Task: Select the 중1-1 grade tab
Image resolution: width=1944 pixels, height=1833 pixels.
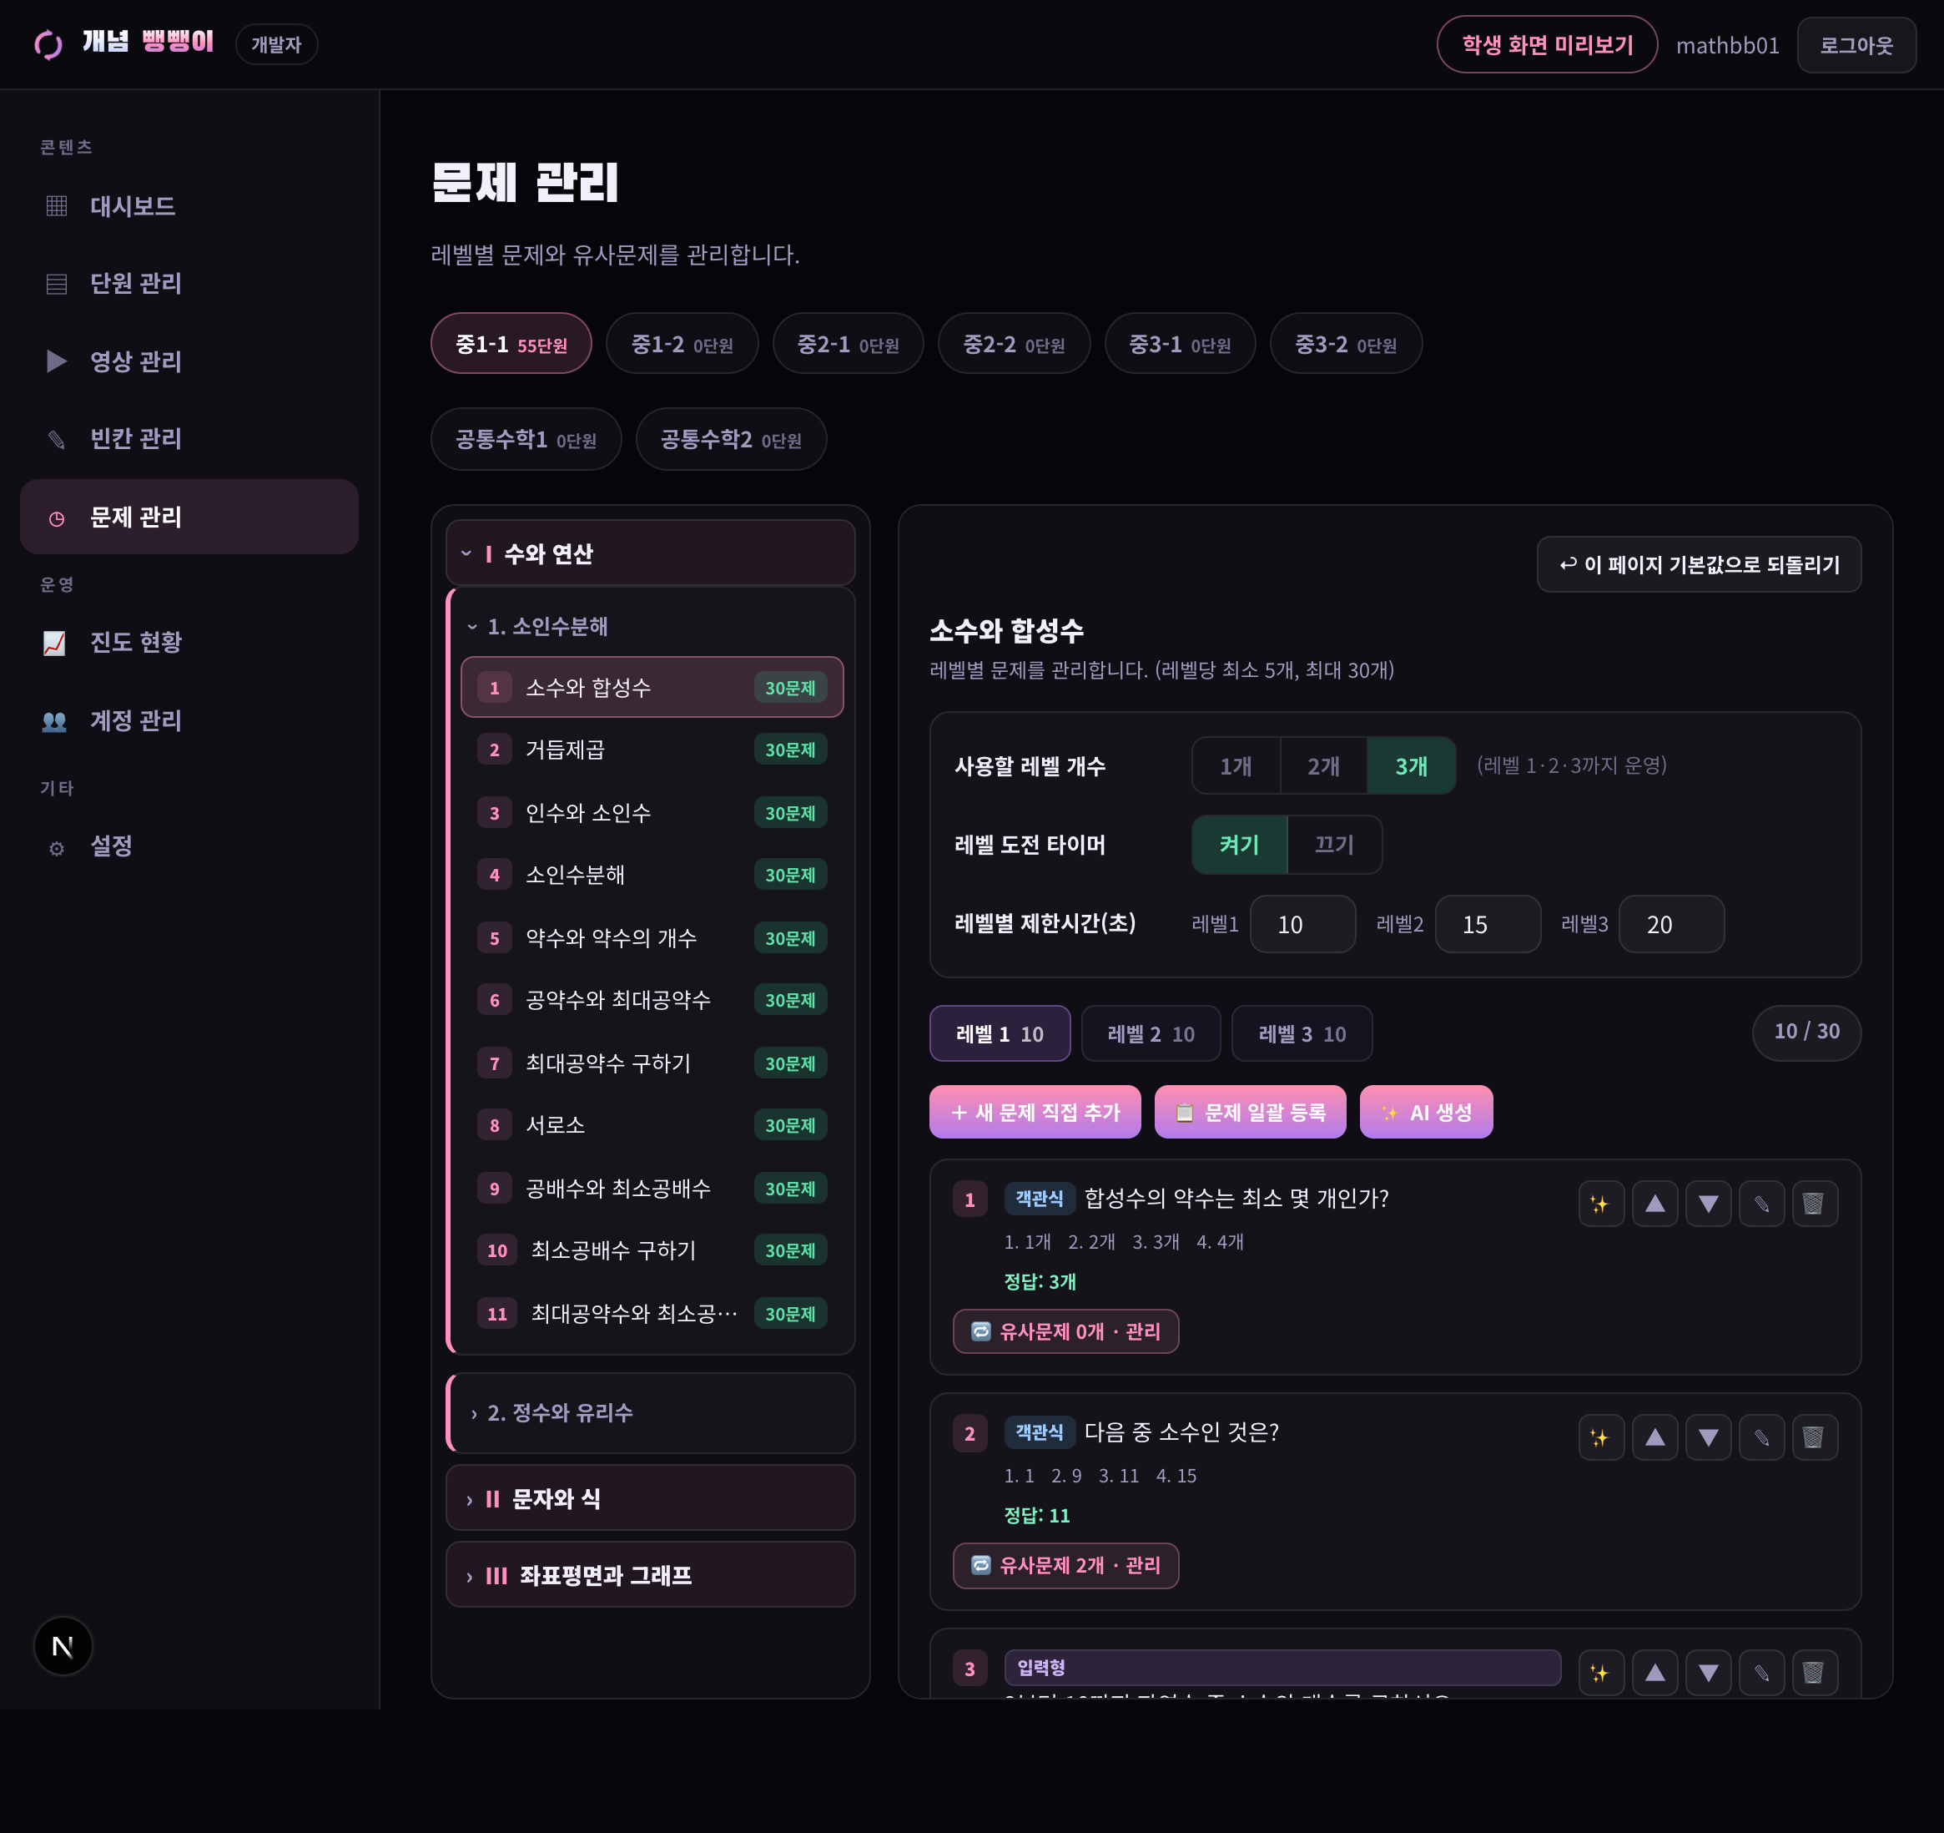Action: coord(511,344)
